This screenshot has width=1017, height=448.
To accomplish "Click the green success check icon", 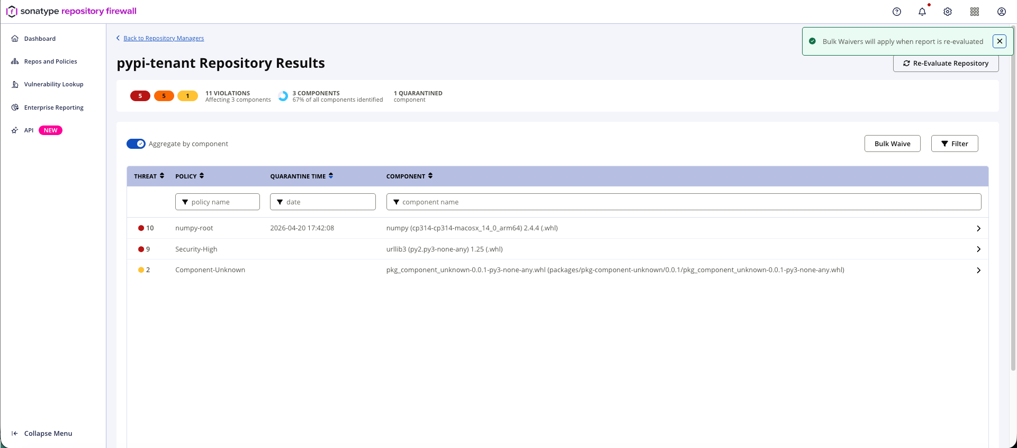I will point(812,41).
